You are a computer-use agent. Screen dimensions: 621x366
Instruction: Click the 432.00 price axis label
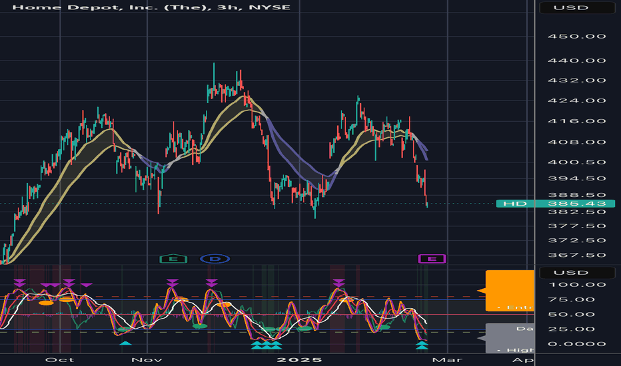(x=576, y=81)
